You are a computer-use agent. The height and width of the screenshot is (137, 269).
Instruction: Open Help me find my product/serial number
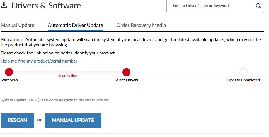[x=39, y=61]
